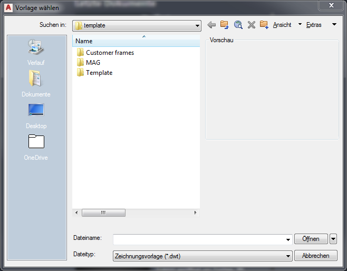Click the delete X icon

coord(251,25)
